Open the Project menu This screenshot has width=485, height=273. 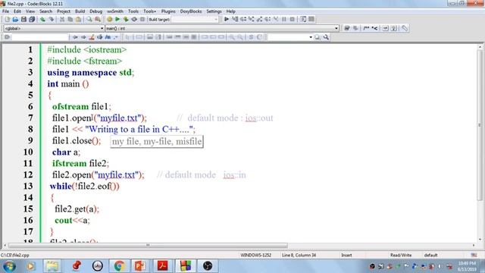(64, 11)
